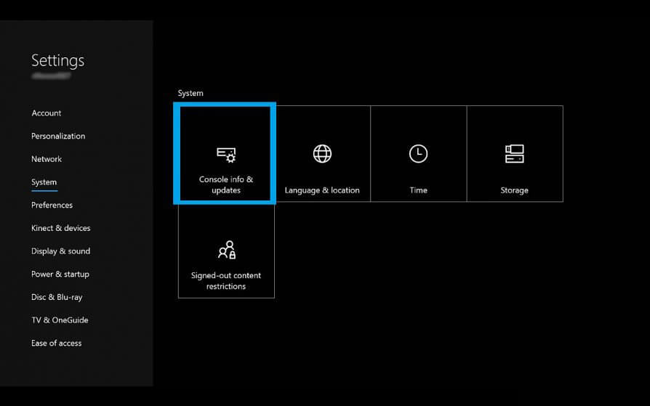
Task: Click the drive icon in Storage tile
Action: [515, 154]
